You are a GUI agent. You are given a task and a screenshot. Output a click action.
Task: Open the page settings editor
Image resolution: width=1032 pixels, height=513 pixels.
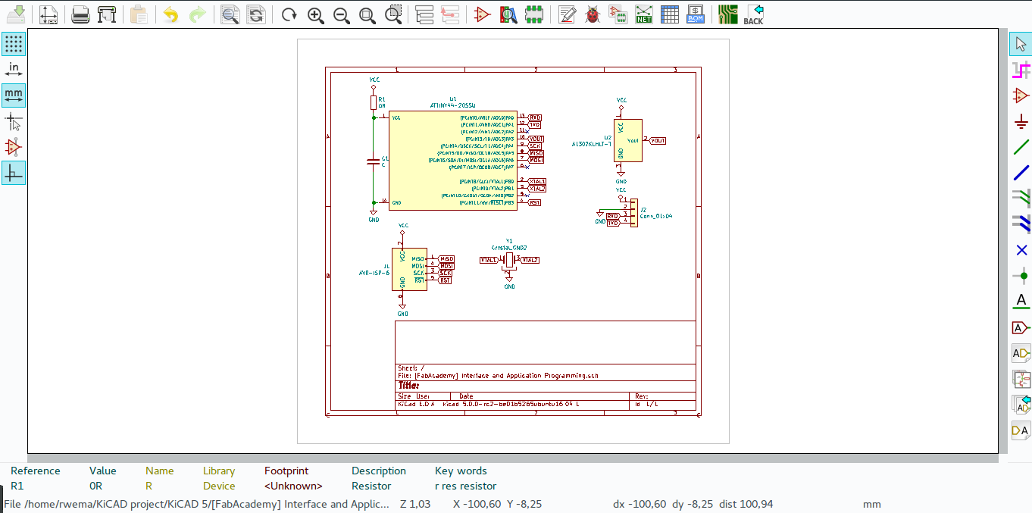pyautogui.click(x=49, y=14)
